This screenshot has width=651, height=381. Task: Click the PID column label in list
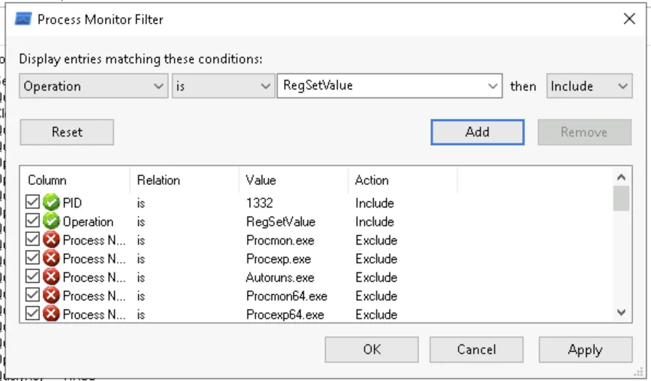pyautogui.click(x=72, y=203)
